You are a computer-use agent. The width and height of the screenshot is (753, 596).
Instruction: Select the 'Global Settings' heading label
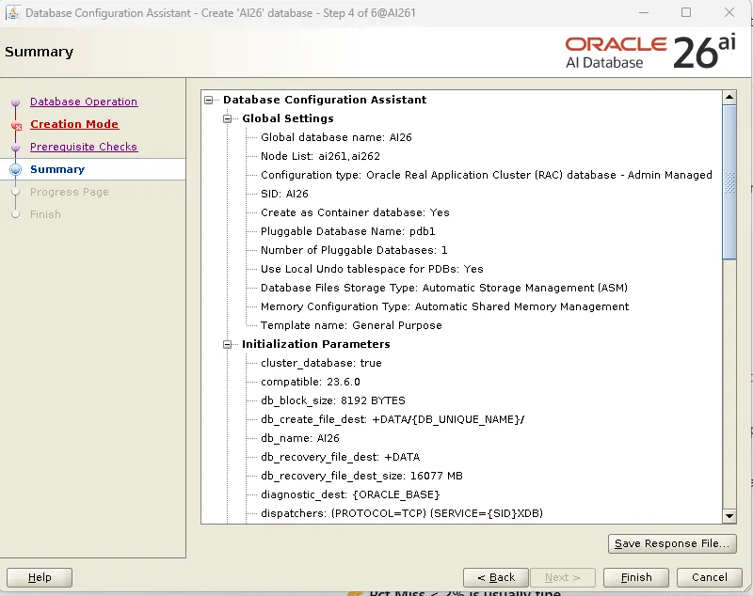[x=288, y=118]
